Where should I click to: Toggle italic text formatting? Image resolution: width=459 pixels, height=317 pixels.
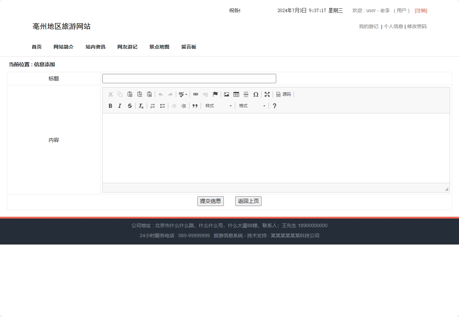[x=120, y=106]
